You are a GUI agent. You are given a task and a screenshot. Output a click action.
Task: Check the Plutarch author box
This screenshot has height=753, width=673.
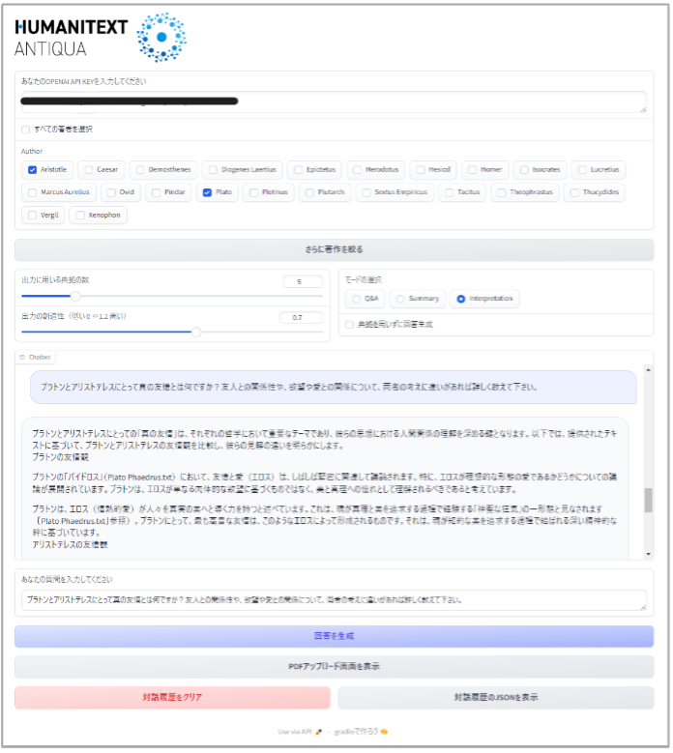pyautogui.click(x=309, y=192)
